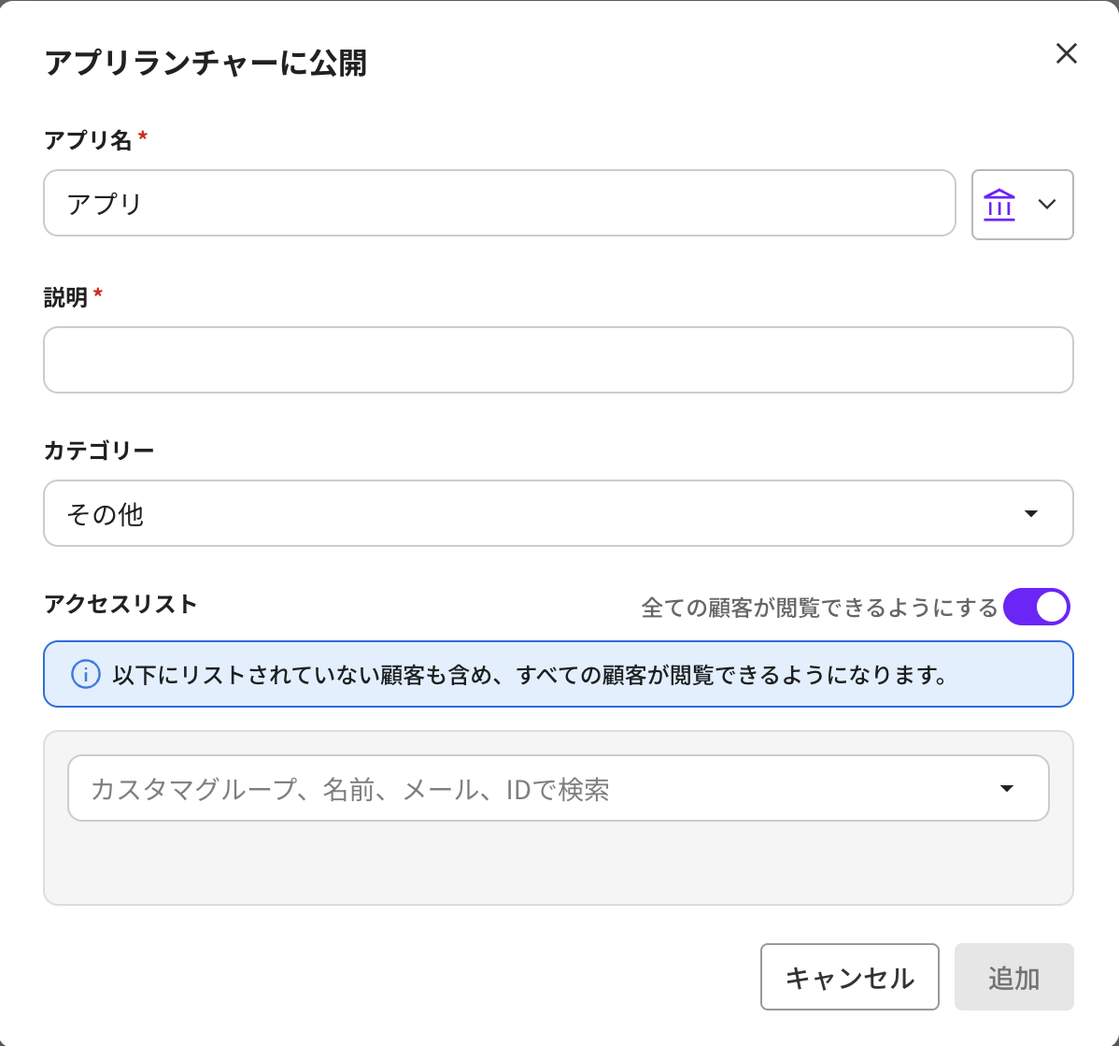1119x1046 pixels.
Task: Click into the 説明 input field
Action: tap(558, 360)
